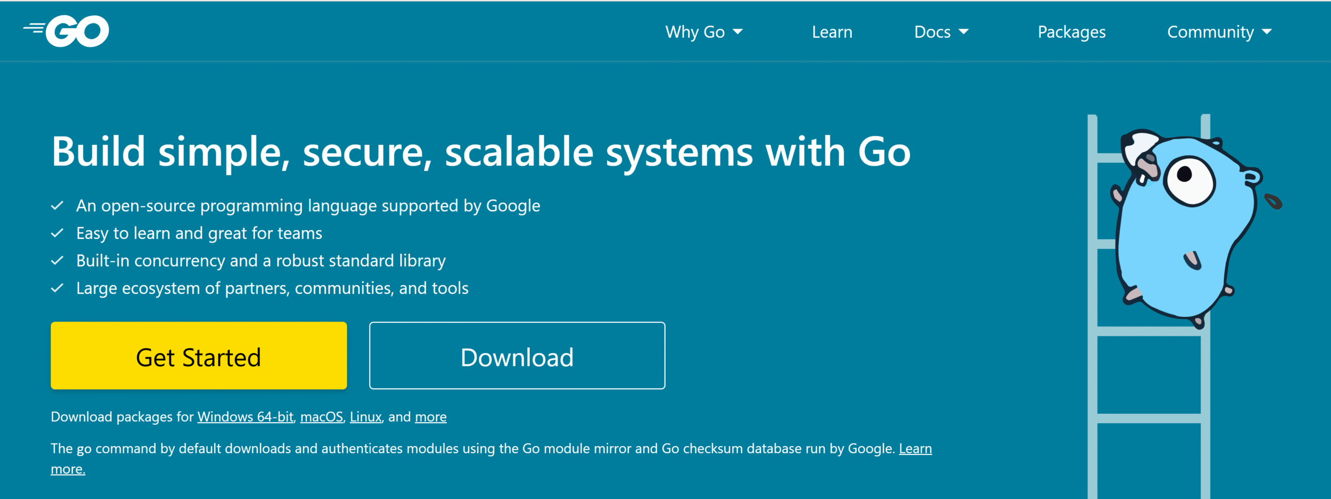Viewport: 1331px width, 499px height.
Task: Follow the 'Learn more.' link about modules
Action: (x=915, y=449)
